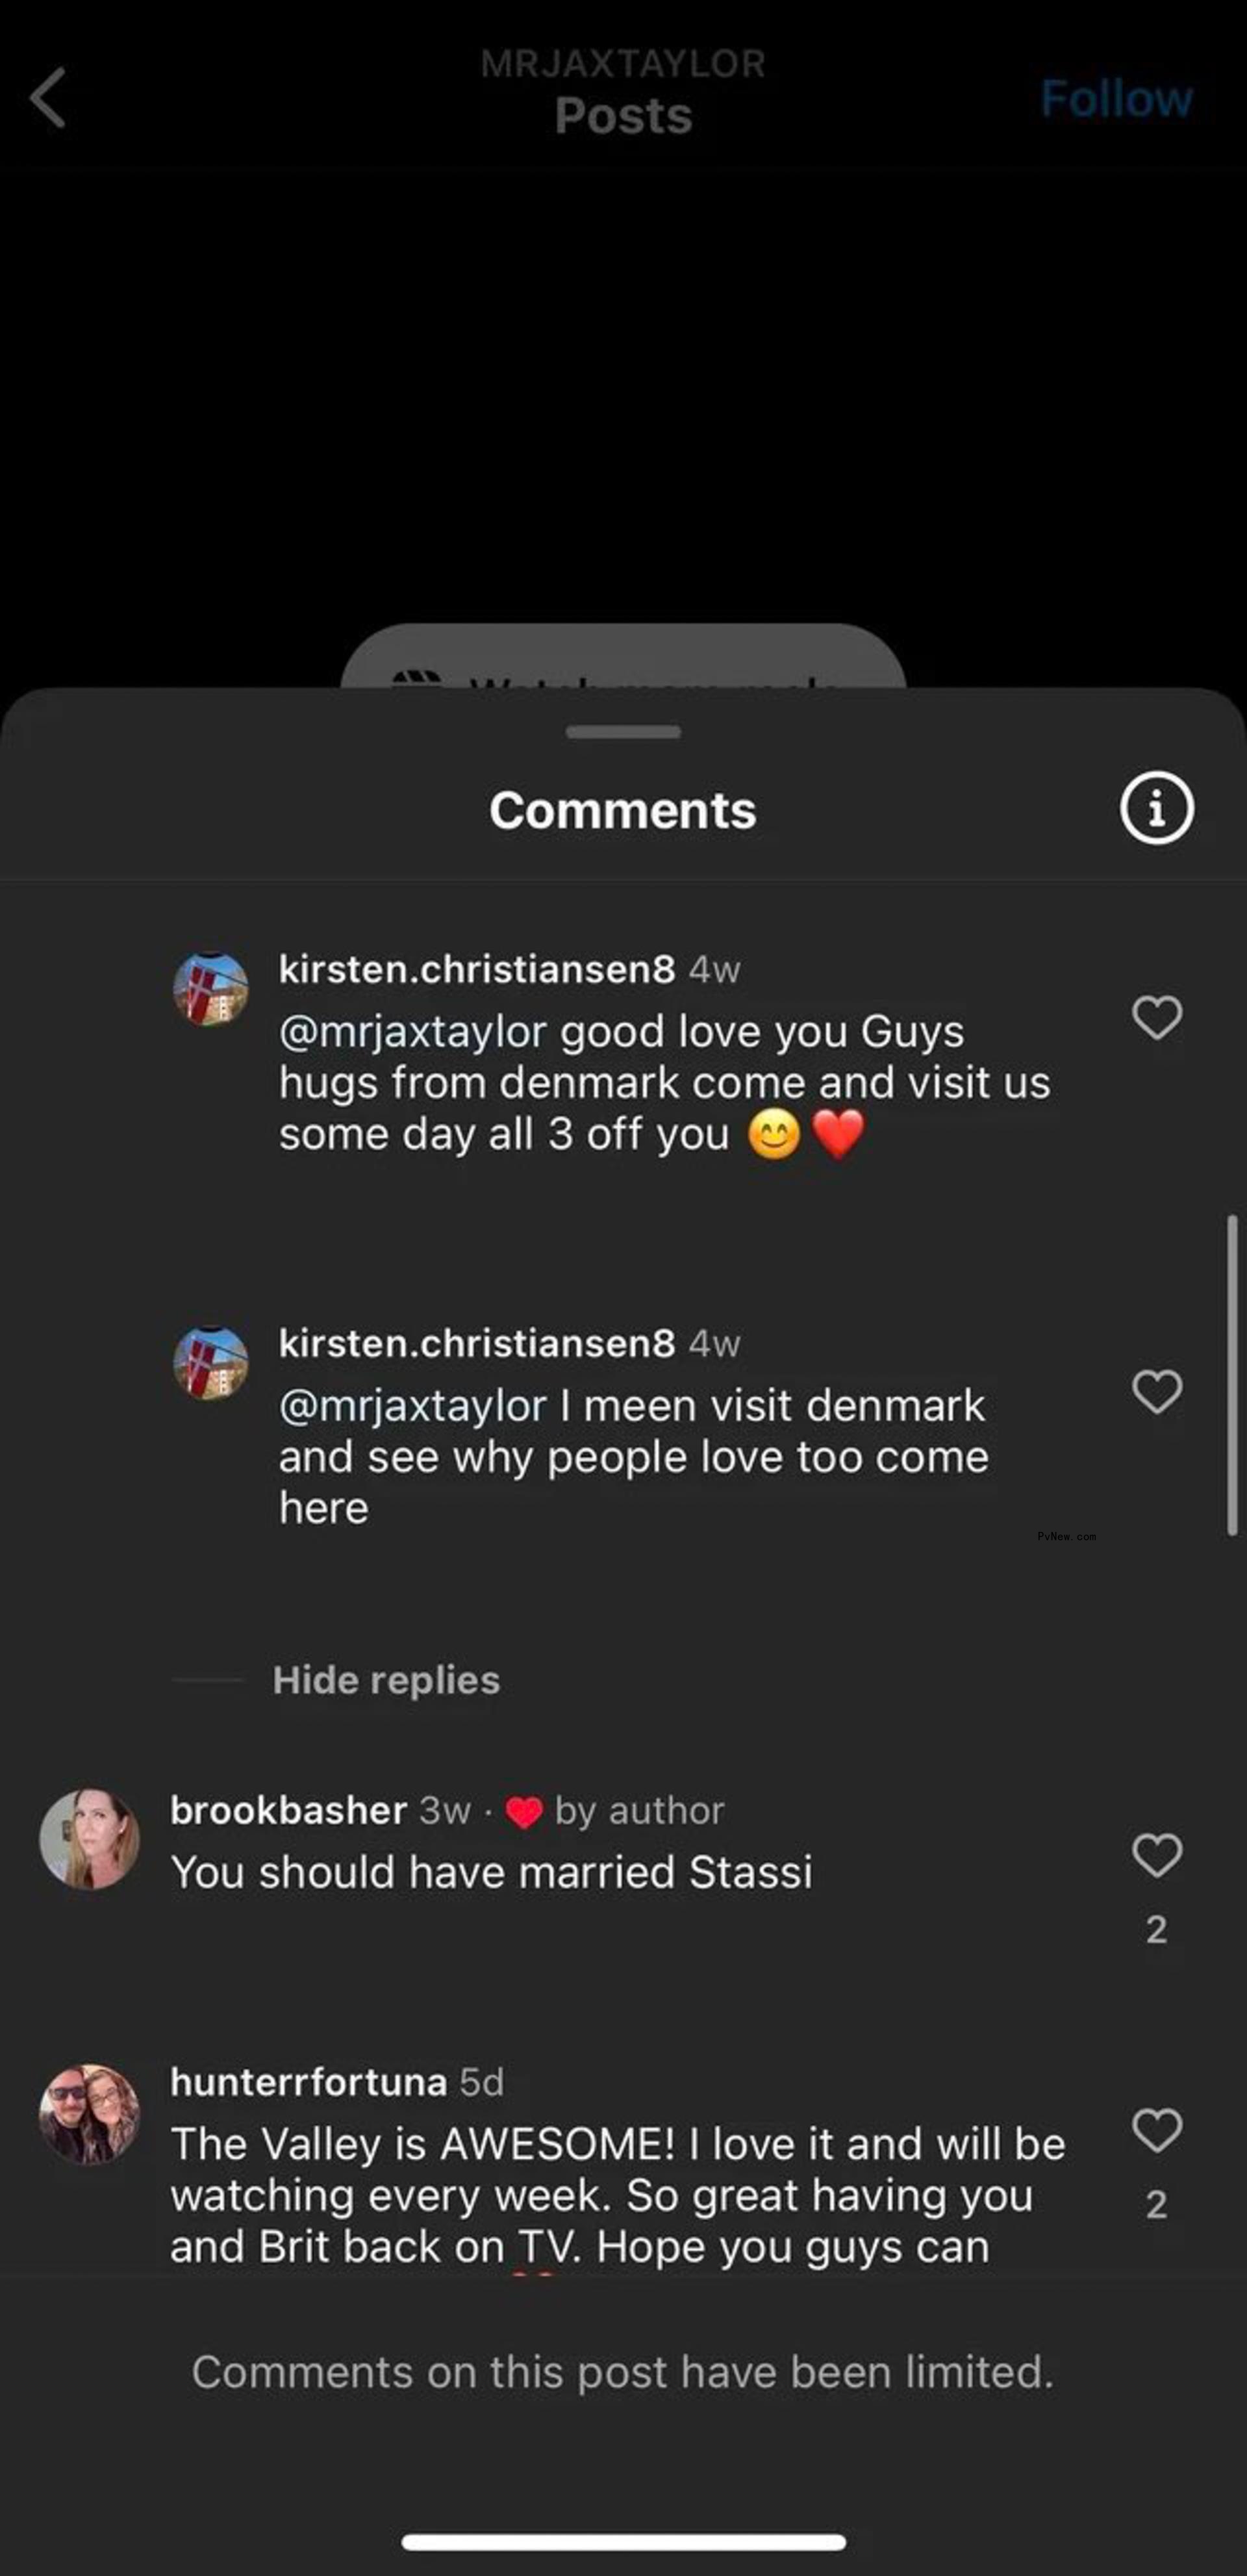Tap @mrjaxtaylor mention in first comment
This screenshot has width=1247, height=2576.
pos(413,1032)
